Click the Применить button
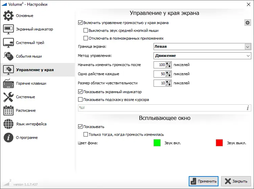254x189 pixels. click(x=204, y=181)
